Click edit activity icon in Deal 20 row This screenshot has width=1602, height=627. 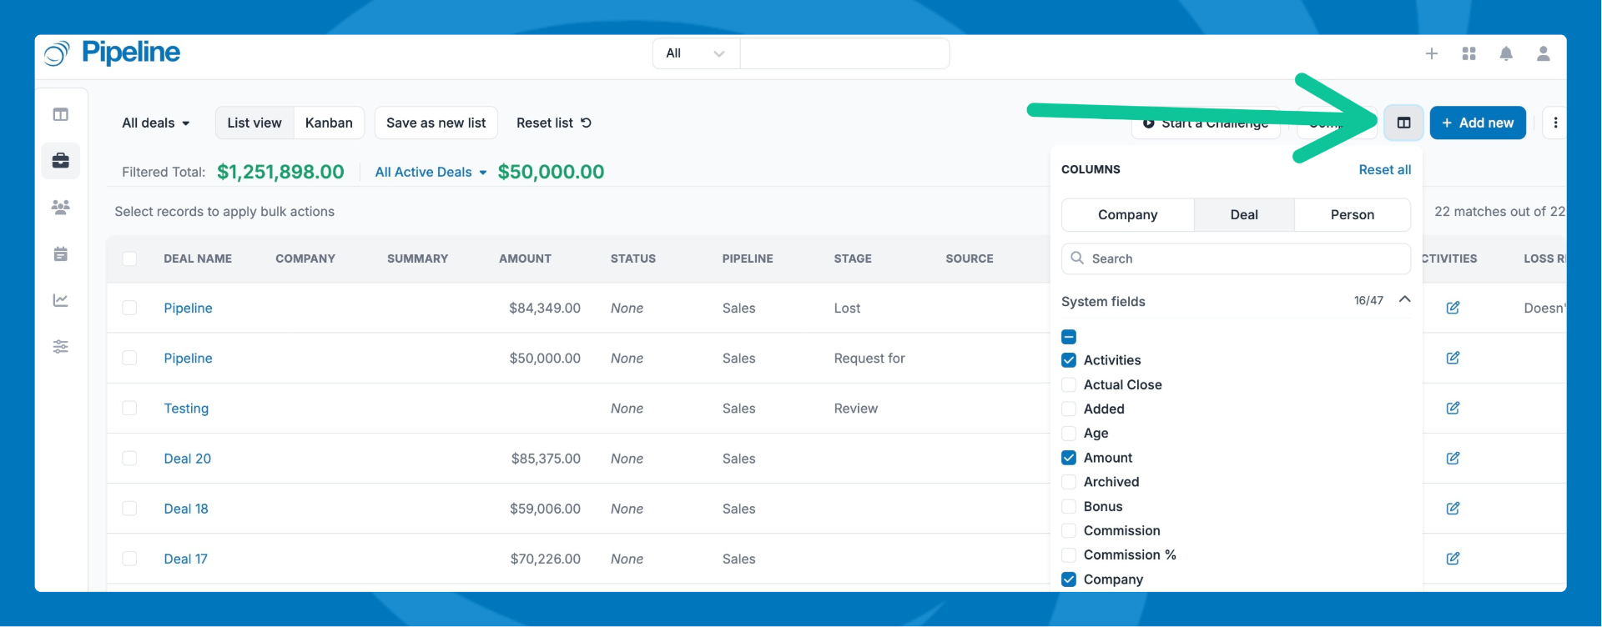1453,458
